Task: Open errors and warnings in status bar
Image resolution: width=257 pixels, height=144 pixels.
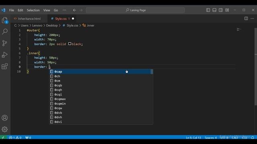Action: tap(15, 138)
